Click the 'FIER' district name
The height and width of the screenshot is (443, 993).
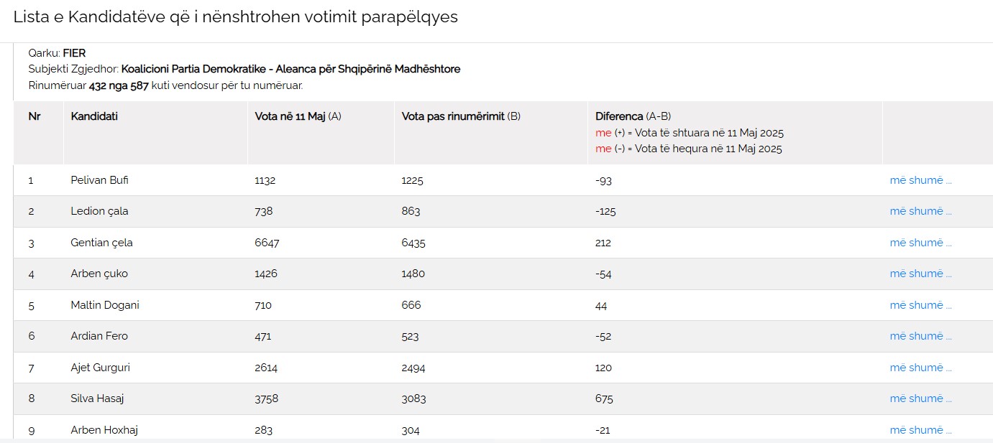coord(74,53)
